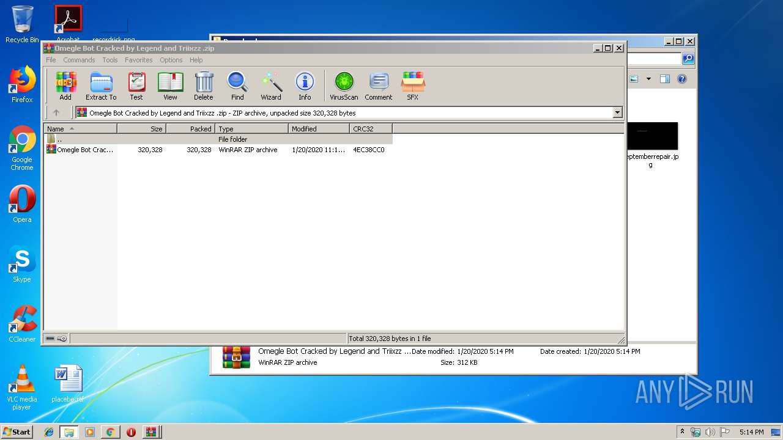
Task: Create SFX self-extracting archive
Action: [413, 86]
